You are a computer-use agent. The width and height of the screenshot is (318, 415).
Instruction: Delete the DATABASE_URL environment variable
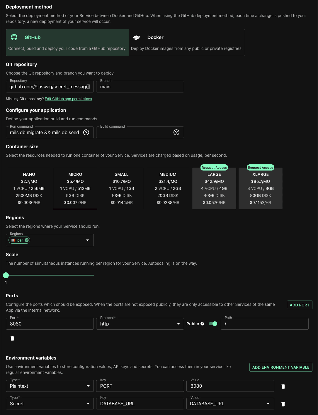(283, 404)
